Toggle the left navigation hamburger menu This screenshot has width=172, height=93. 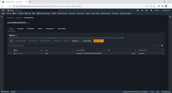tap(2, 17)
